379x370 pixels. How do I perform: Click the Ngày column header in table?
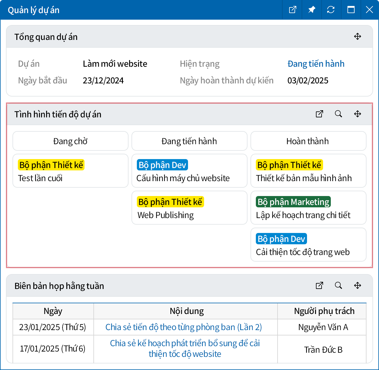click(x=53, y=311)
